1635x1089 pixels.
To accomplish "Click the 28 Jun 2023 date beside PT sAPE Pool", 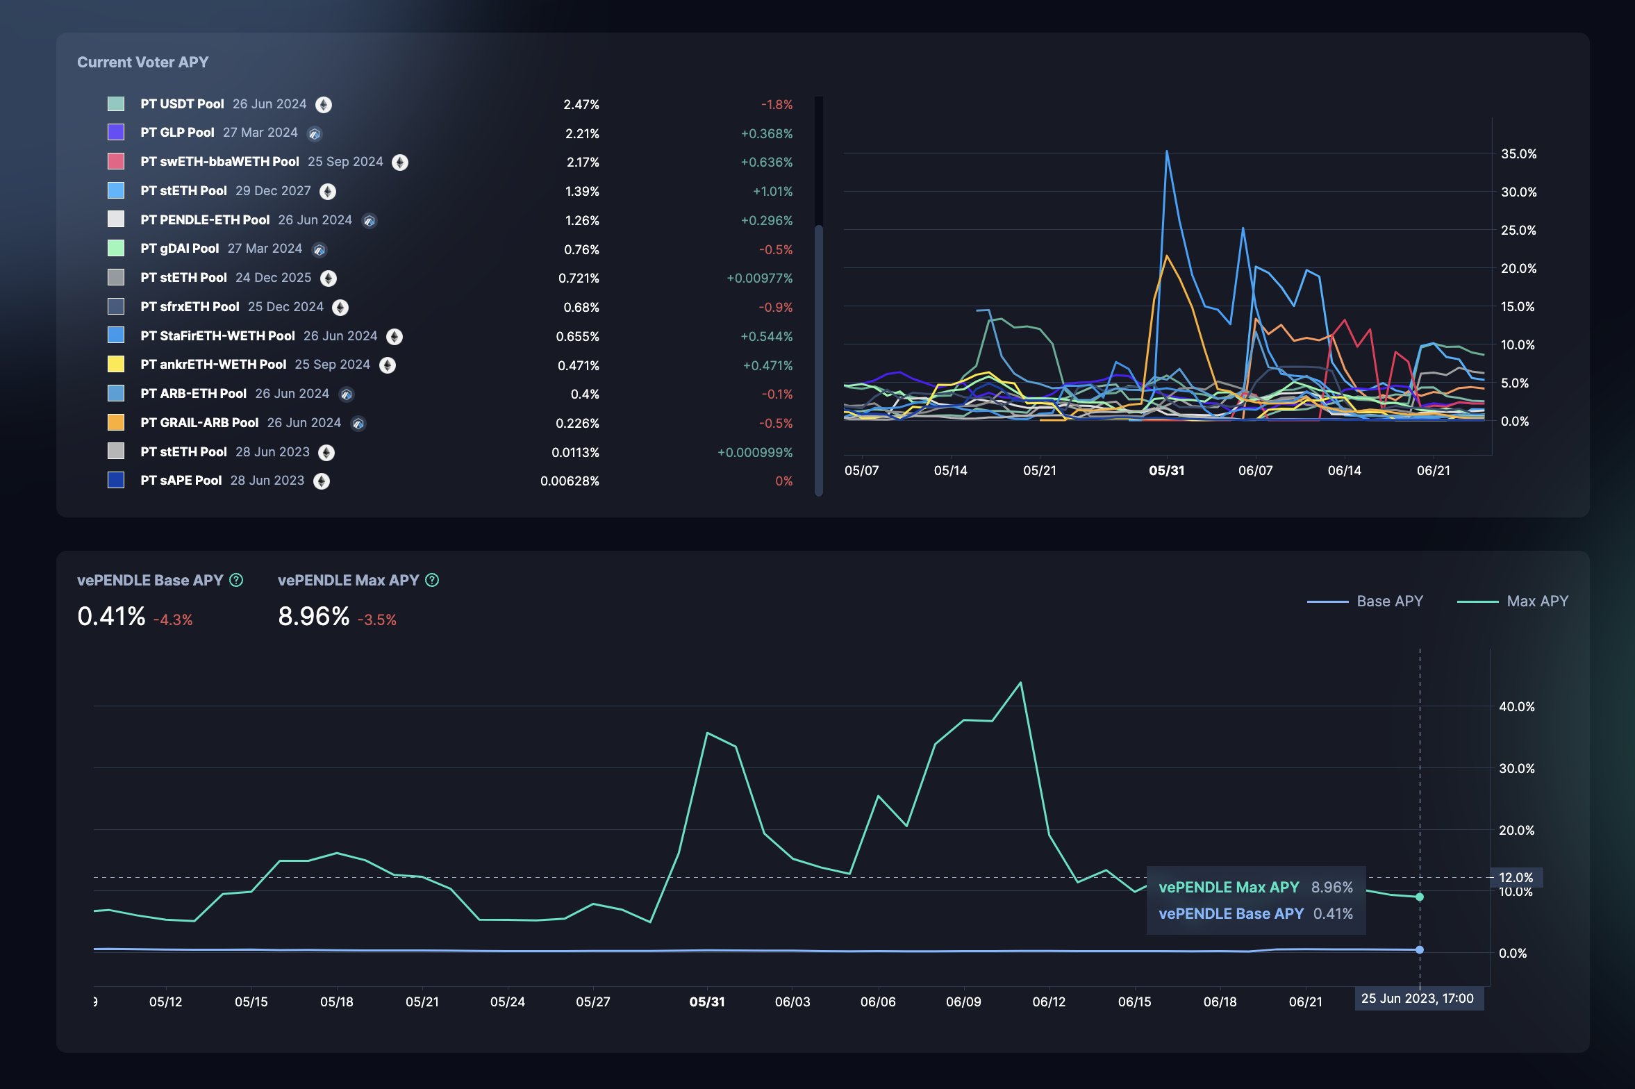I will click(x=267, y=481).
